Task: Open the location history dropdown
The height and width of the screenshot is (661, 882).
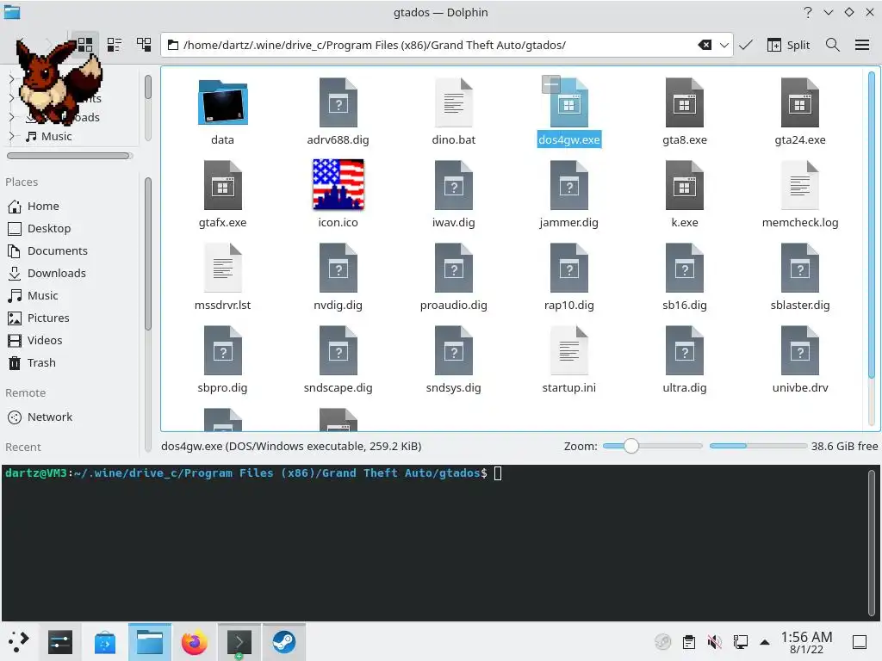Action: (724, 45)
